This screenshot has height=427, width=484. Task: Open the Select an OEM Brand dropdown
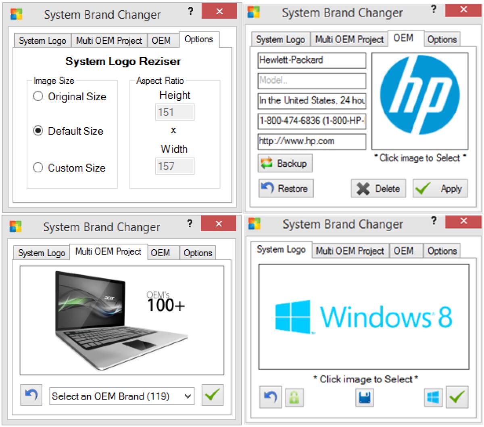click(x=121, y=396)
